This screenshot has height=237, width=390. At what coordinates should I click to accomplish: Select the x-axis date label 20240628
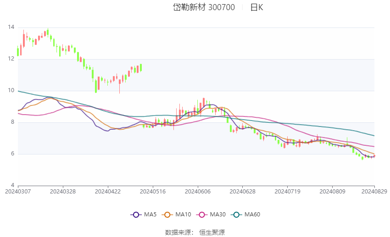[243, 192]
